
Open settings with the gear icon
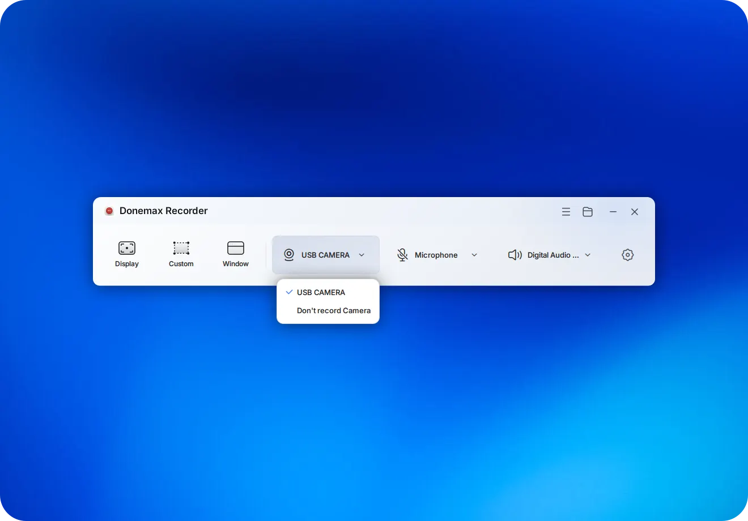[x=627, y=255]
